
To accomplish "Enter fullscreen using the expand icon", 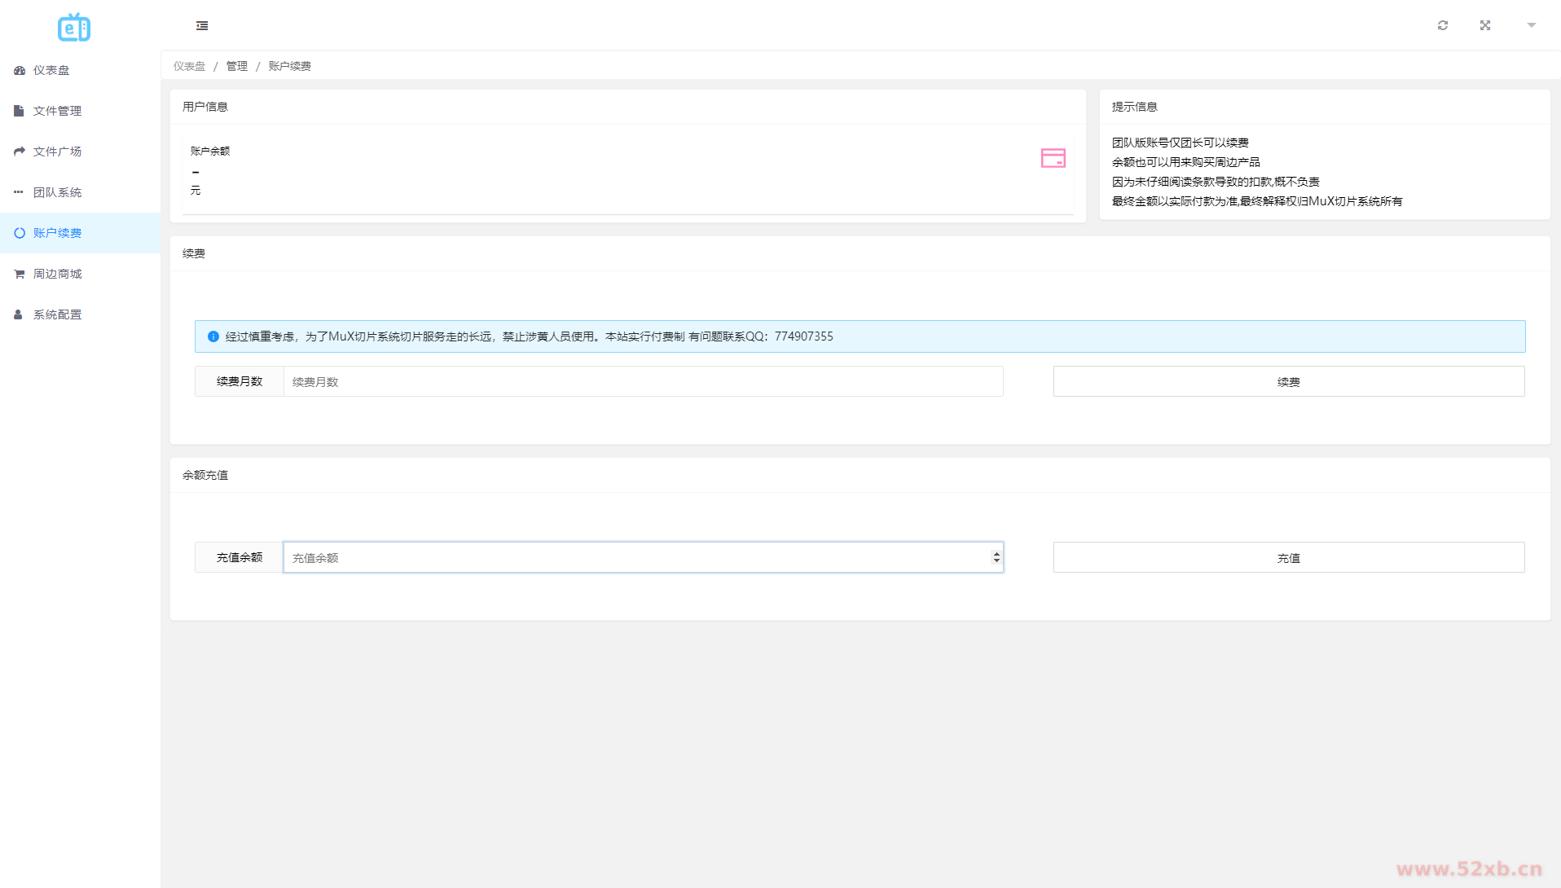I will coord(1485,26).
